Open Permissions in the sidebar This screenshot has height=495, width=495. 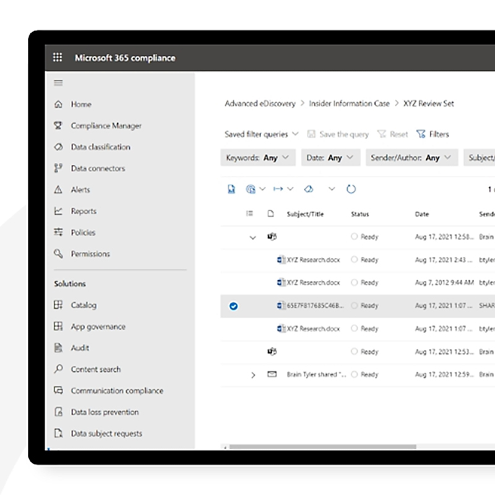82,254
